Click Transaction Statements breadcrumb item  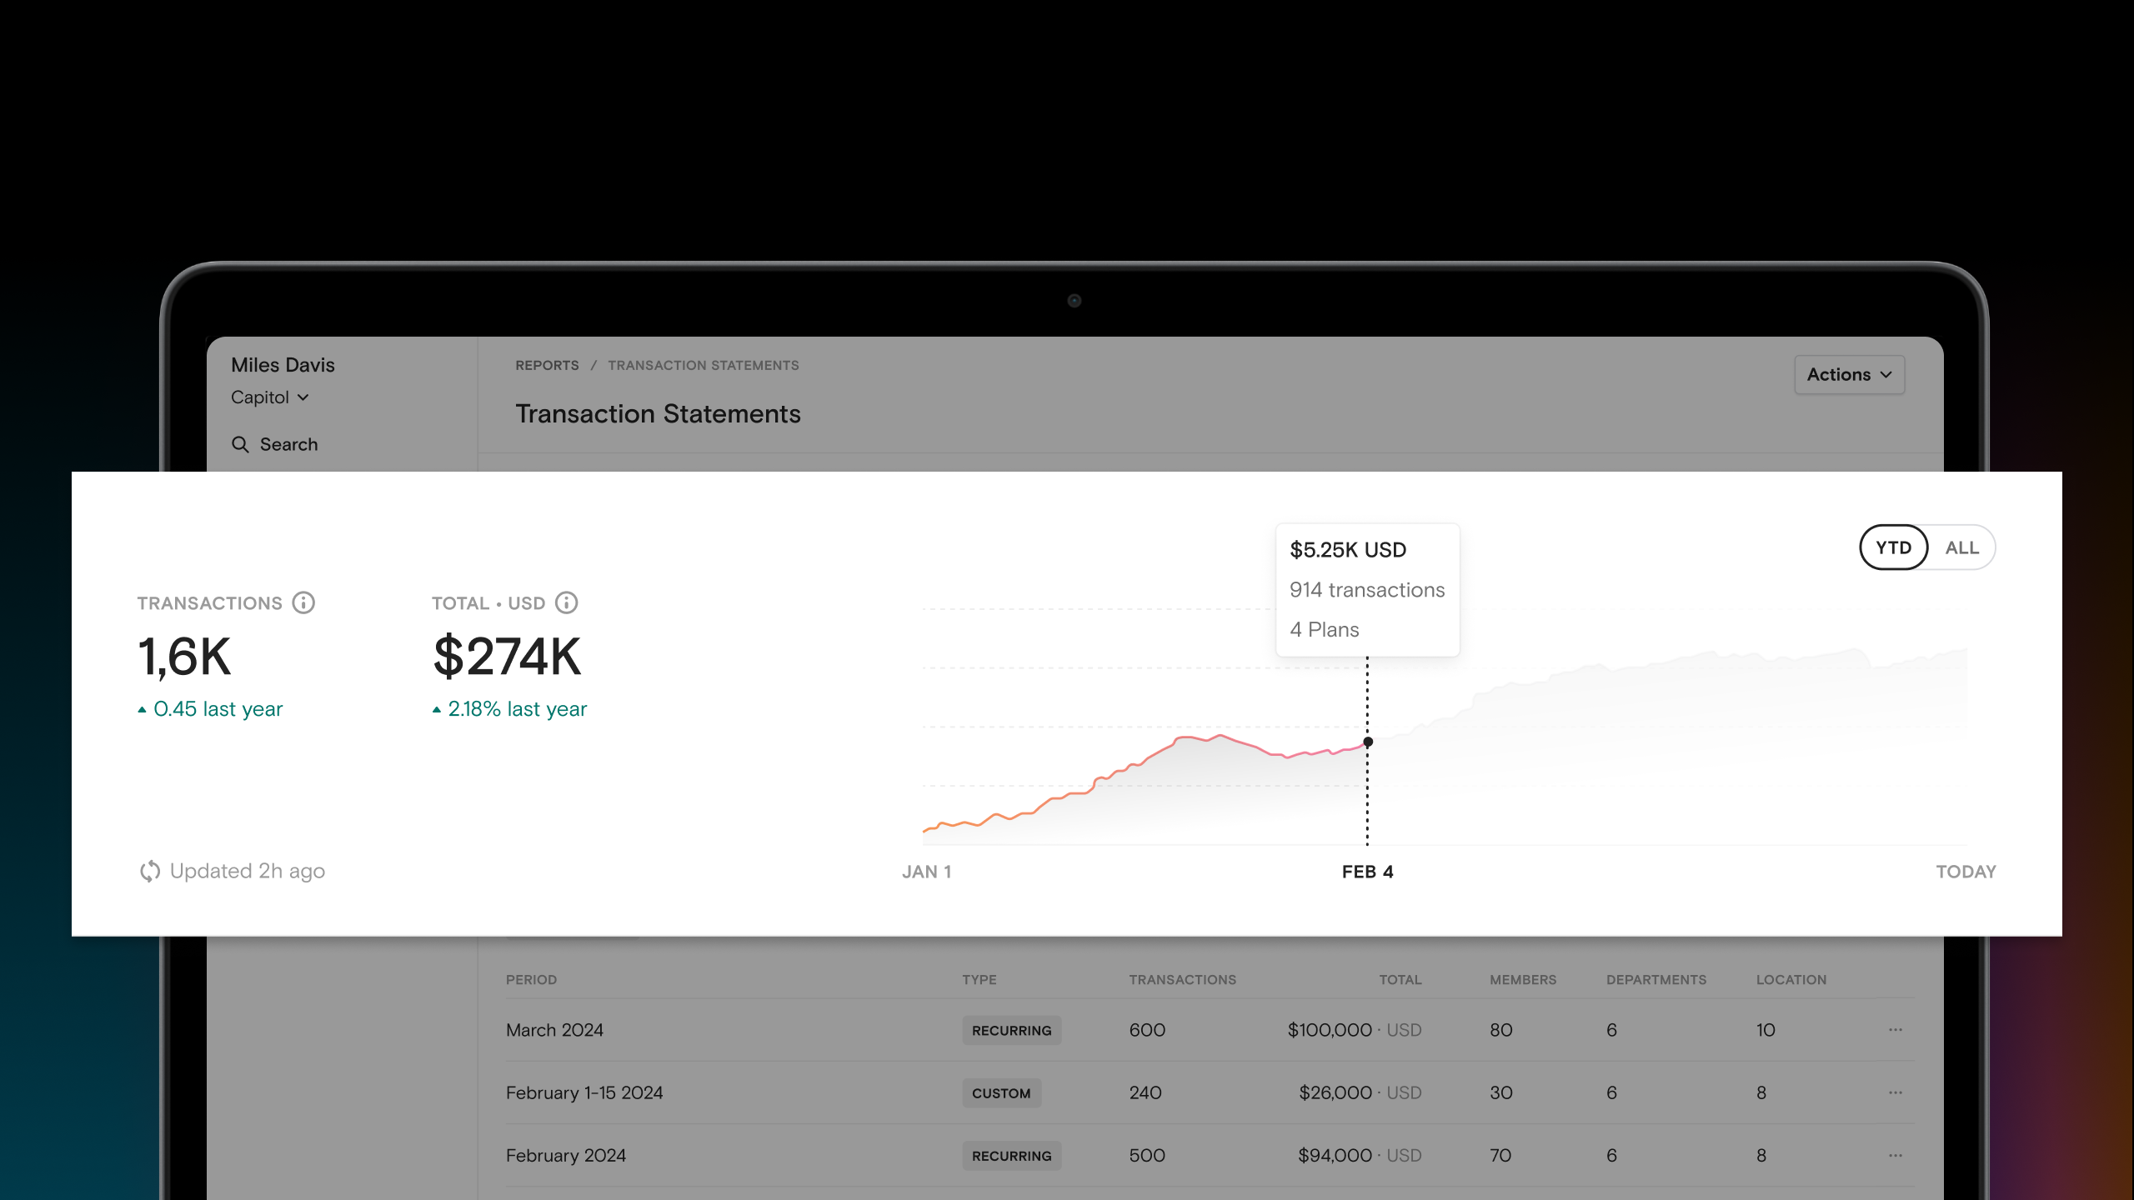[x=703, y=365]
